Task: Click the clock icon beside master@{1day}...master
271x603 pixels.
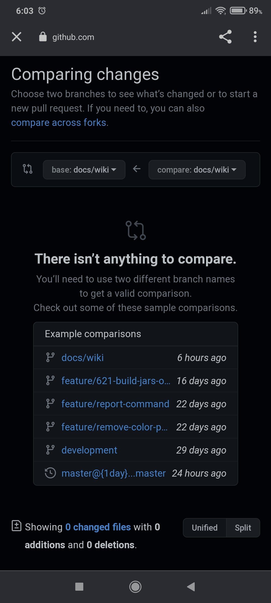Action: coord(51,473)
